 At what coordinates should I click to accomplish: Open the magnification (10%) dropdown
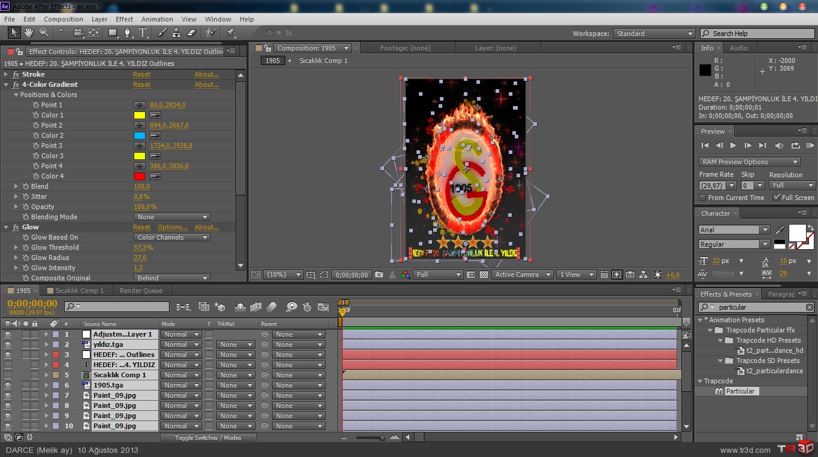coord(285,275)
